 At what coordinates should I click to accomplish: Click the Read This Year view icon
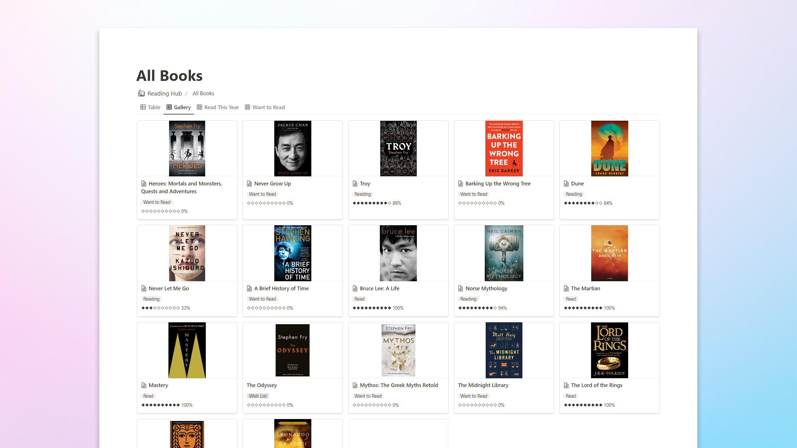(x=200, y=107)
